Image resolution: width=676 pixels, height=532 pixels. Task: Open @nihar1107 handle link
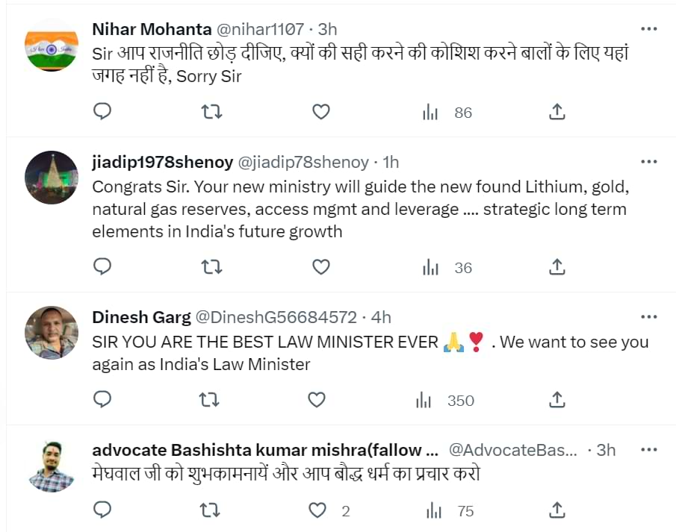[x=260, y=29]
